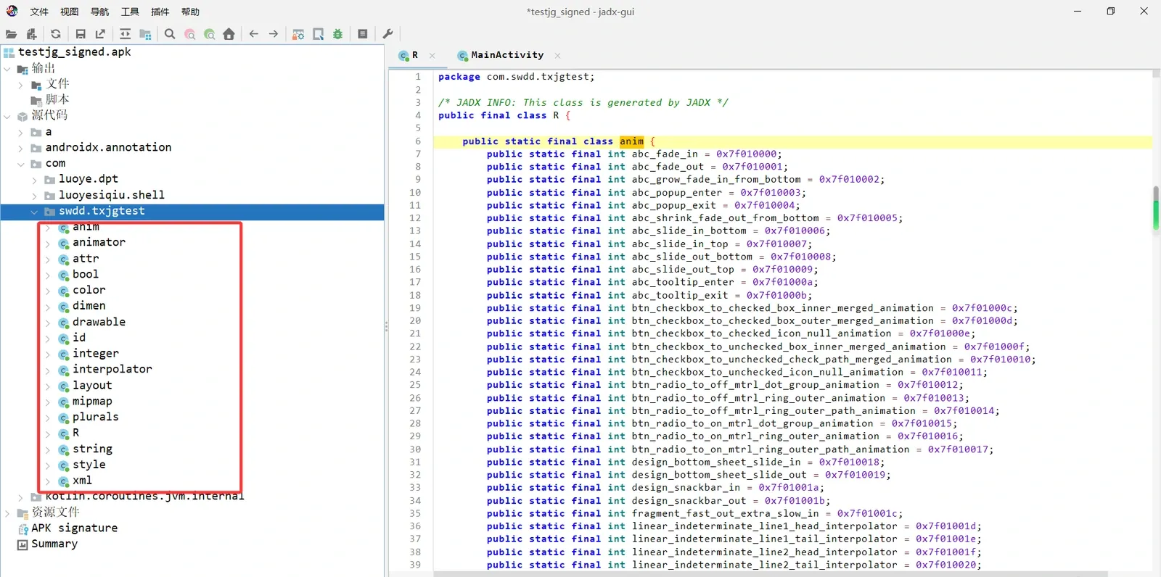Click the green comment search icon
This screenshot has width=1161, height=577.
(210, 34)
